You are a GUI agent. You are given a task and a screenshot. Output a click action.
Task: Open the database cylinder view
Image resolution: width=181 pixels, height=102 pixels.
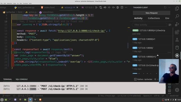pos(177,48)
